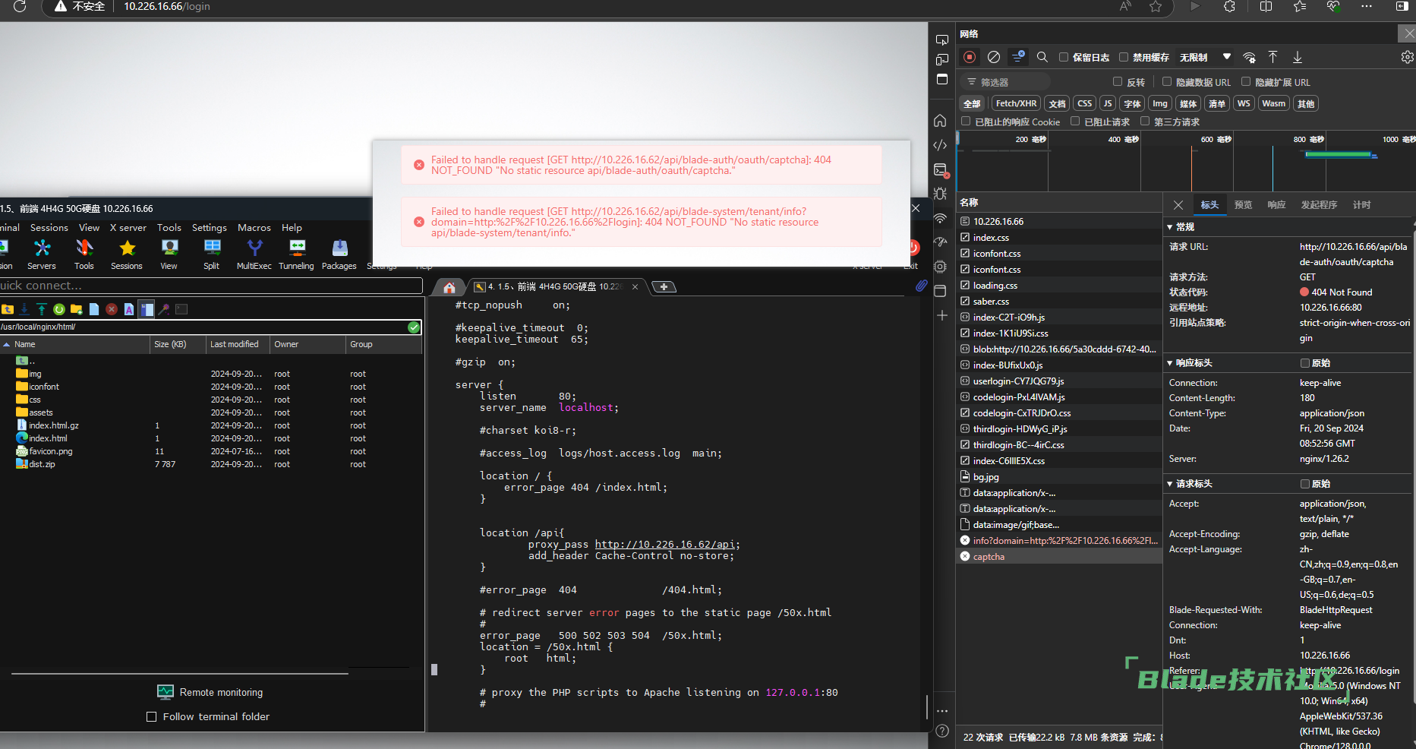Switch to Preview tab (预览)
The height and width of the screenshot is (749, 1416).
[1243, 205]
